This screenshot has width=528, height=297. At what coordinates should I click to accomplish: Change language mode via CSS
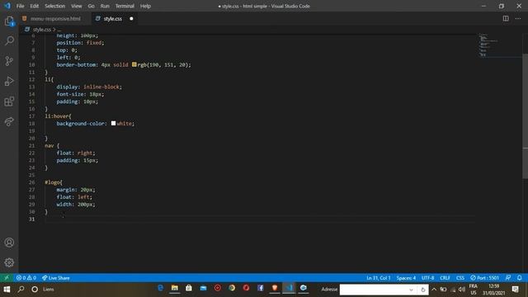coord(460,278)
